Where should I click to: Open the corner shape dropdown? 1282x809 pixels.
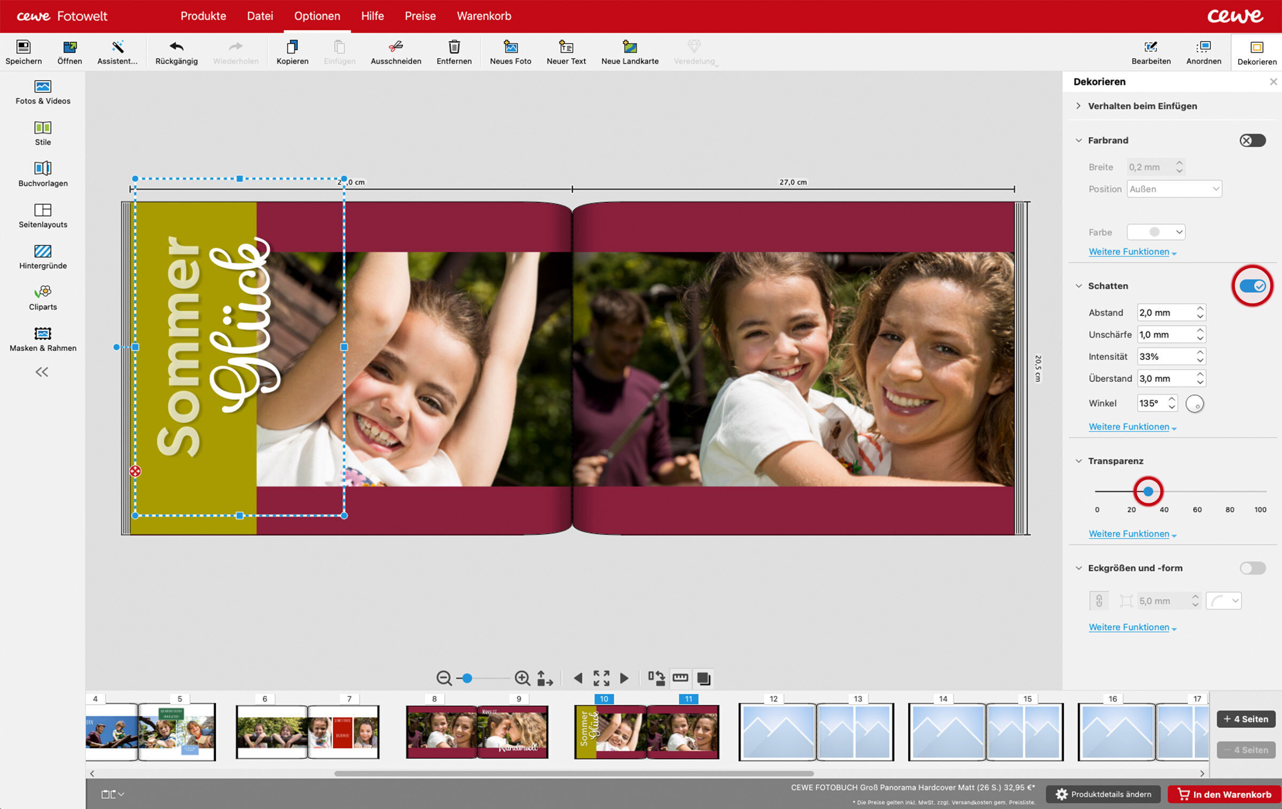(x=1223, y=601)
